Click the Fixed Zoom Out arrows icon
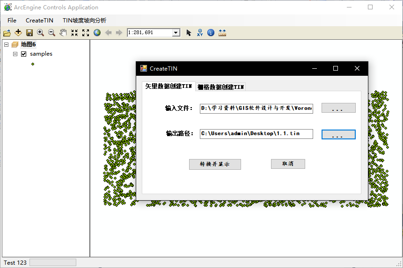 point(86,33)
